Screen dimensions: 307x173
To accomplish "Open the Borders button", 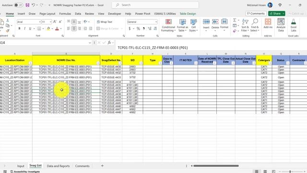I will (39, 29).
